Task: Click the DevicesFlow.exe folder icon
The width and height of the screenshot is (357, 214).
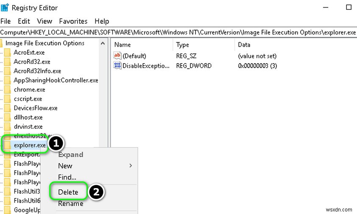Action: click(8, 108)
